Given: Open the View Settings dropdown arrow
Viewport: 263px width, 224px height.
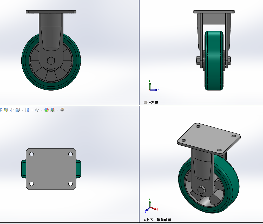Looking at the screenshot, I should click(x=67, y=110).
